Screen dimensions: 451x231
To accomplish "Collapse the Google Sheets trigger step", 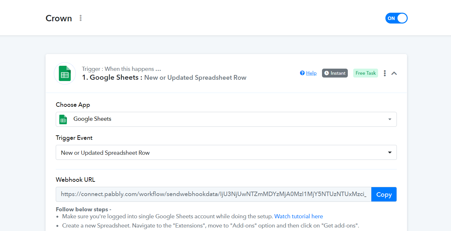I will 394,73.
